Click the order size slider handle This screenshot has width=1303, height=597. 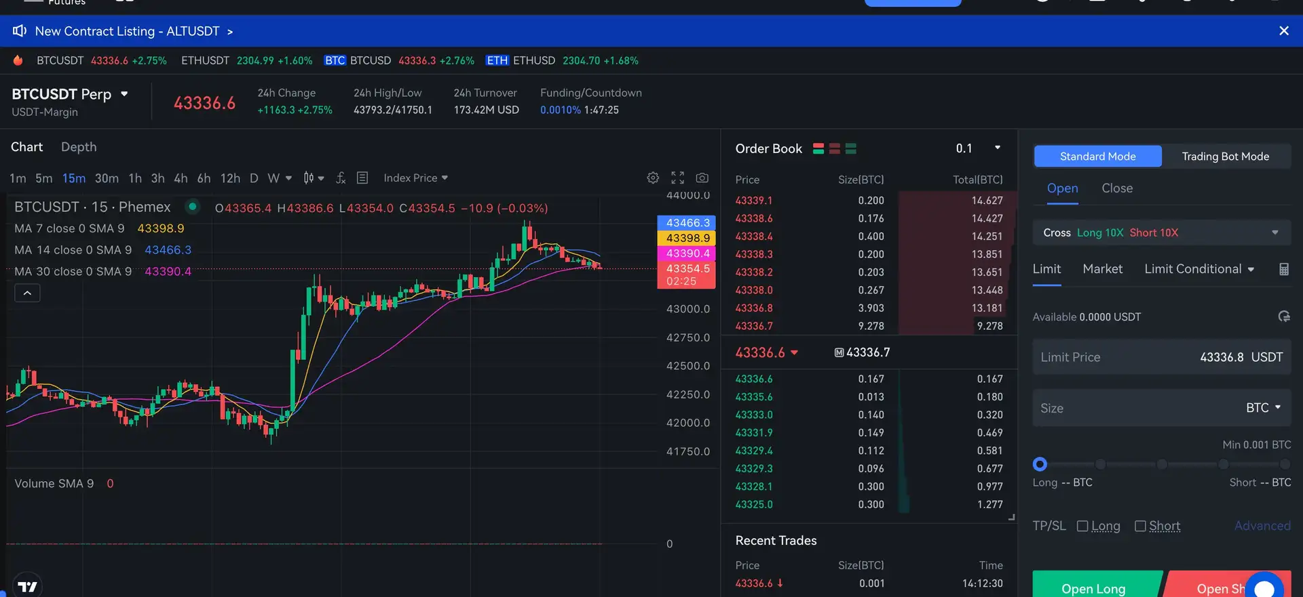1040,464
